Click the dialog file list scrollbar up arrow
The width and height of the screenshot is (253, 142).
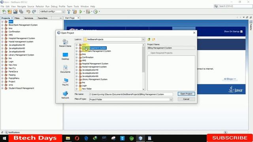tap(143, 45)
